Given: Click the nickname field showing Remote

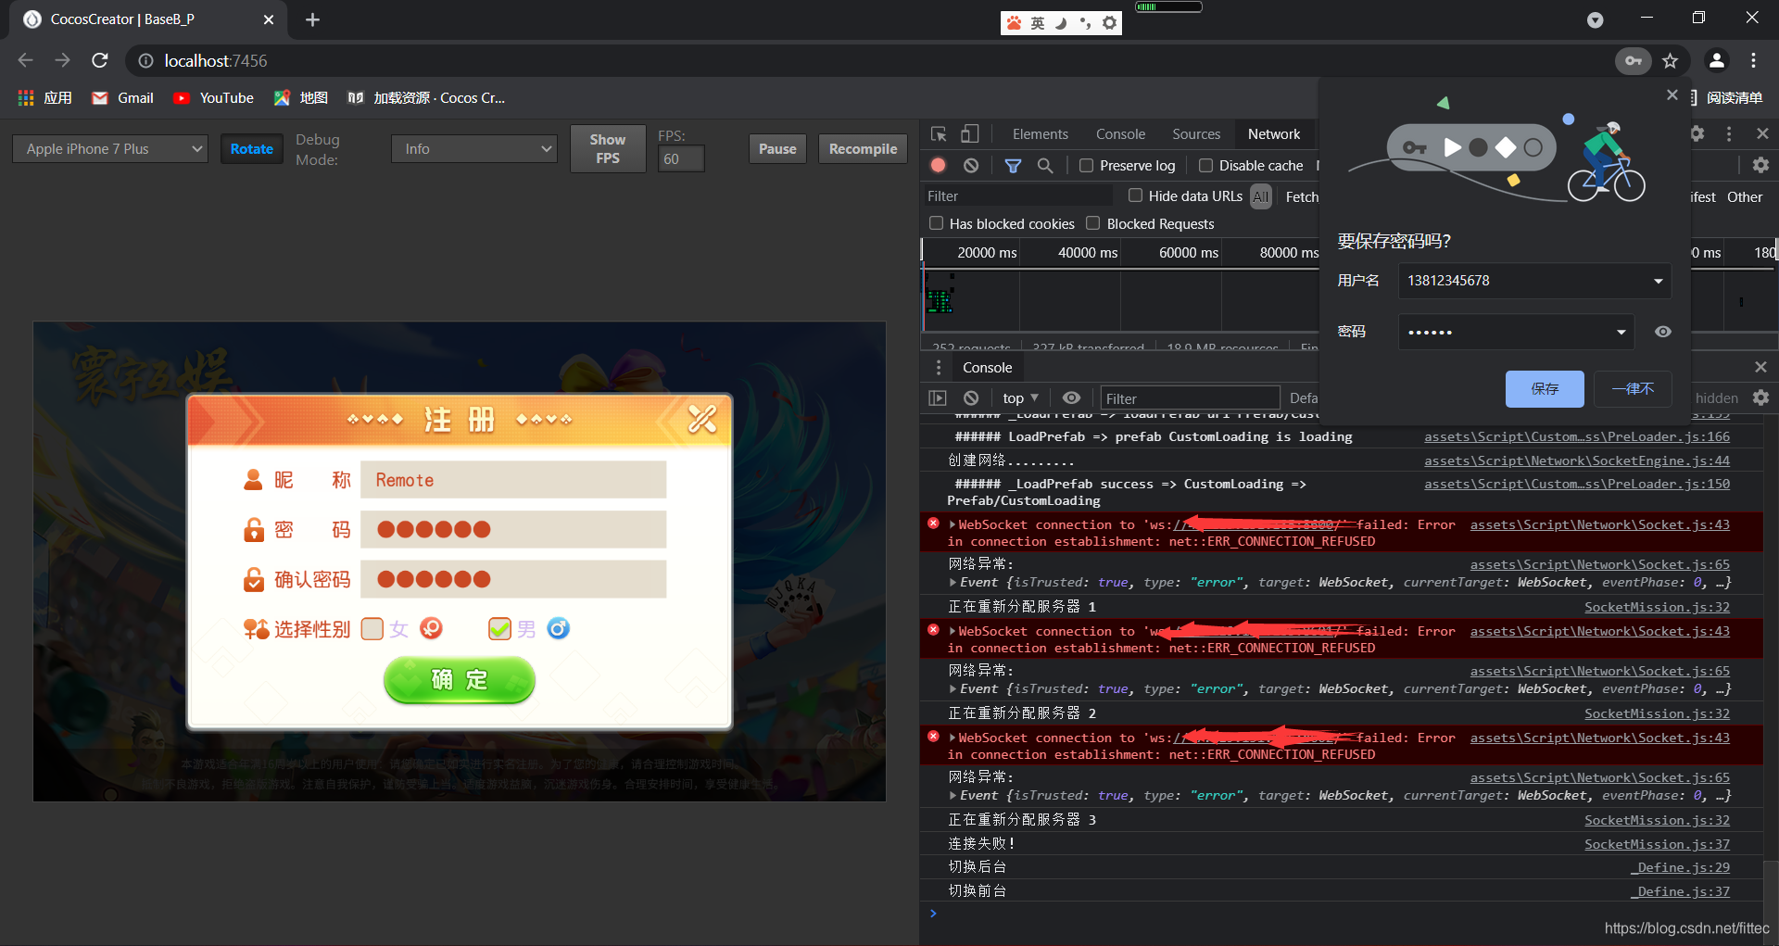Looking at the screenshot, I should 513,480.
